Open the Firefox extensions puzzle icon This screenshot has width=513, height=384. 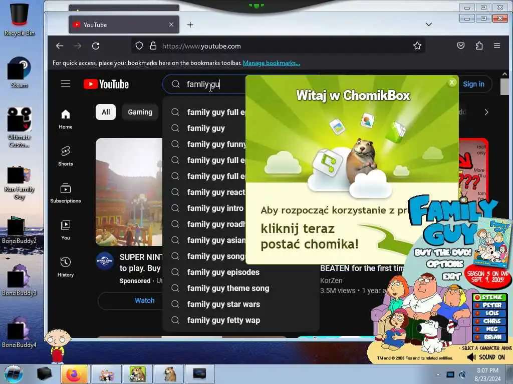tap(479, 45)
